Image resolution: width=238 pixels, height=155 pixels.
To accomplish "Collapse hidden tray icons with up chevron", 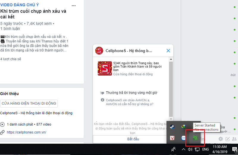I will (183, 149).
